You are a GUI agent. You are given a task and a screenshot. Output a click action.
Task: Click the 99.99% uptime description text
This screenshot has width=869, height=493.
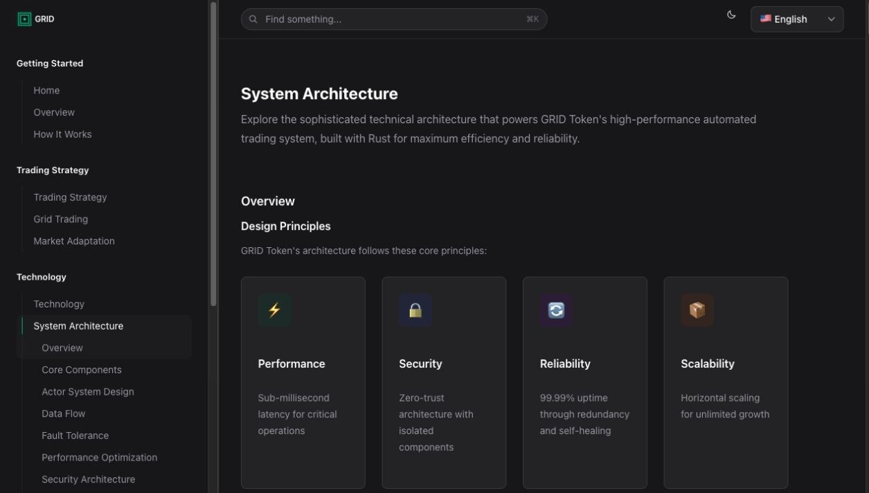coord(584,414)
